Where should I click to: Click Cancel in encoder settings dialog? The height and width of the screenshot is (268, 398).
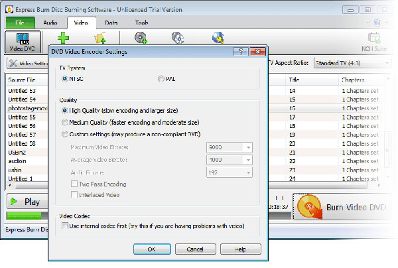(195, 249)
